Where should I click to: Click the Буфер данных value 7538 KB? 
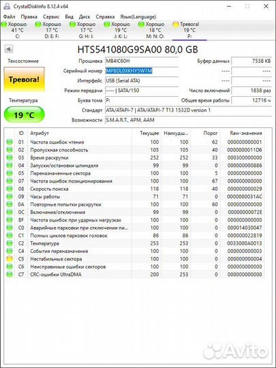[252, 61]
